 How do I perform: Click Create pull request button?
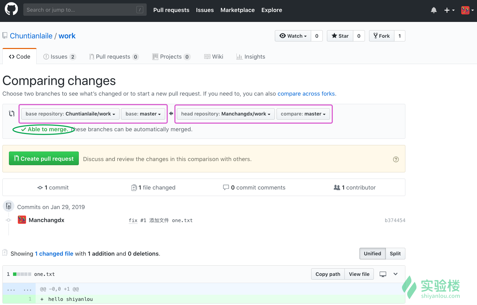coord(44,158)
